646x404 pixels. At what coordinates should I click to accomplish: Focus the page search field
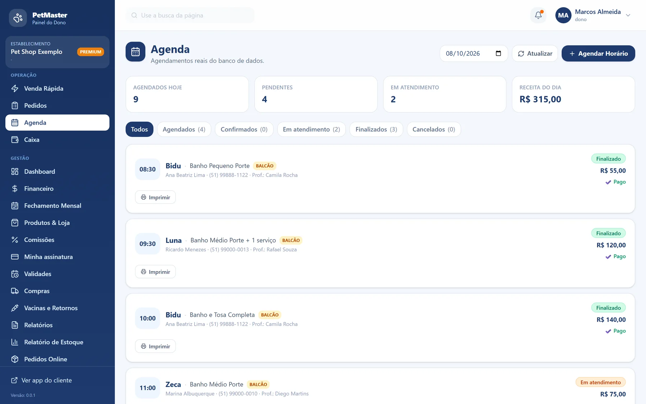[190, 15]
